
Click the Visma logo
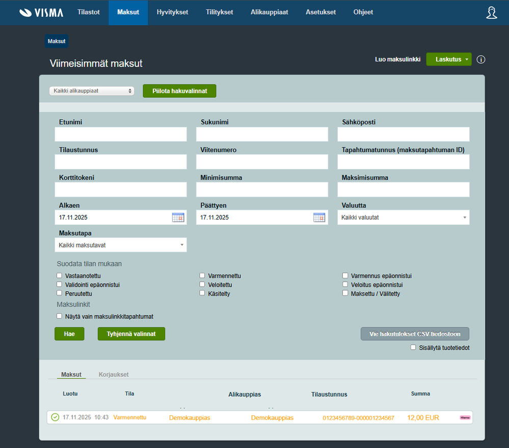pyautogui.click(x=41, y=12)
